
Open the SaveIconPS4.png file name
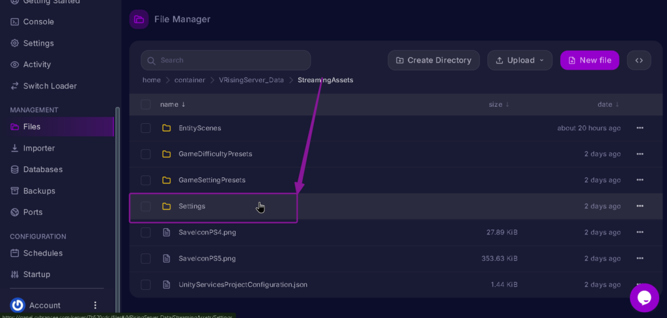[207, 233]
